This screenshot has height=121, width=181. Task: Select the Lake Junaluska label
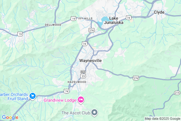(114, 20)
